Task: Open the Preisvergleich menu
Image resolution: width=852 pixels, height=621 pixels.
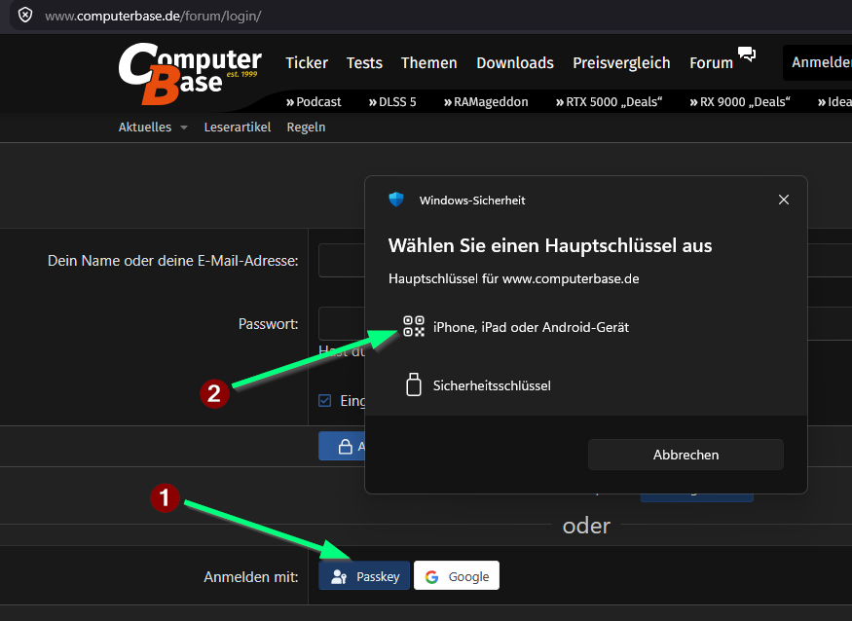Action: click(x=621, y=63)
